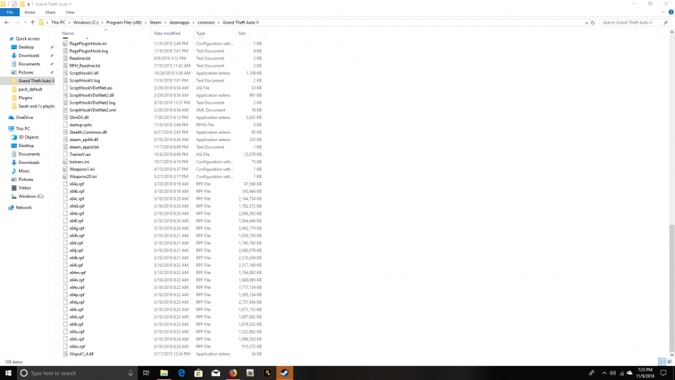Open the Share ribbon tab
This screenshot has width=675, height=380.
click(x=51, y=12)
